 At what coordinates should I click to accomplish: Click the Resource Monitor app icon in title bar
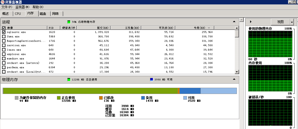[x=3, y=2]
